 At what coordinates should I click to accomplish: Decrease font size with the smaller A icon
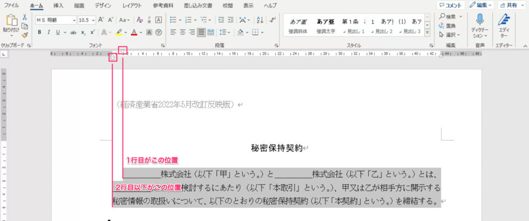pos(111,20)
